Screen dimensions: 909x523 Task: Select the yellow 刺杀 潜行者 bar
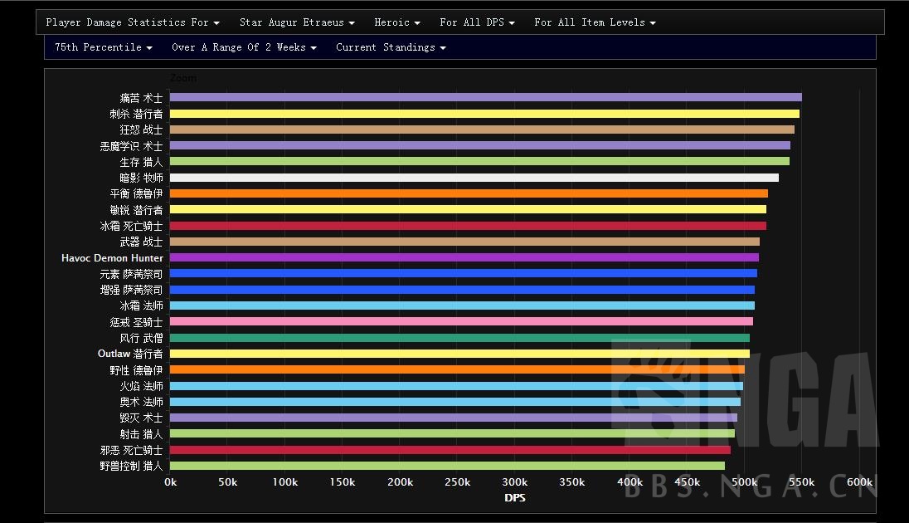coord(484,114)
